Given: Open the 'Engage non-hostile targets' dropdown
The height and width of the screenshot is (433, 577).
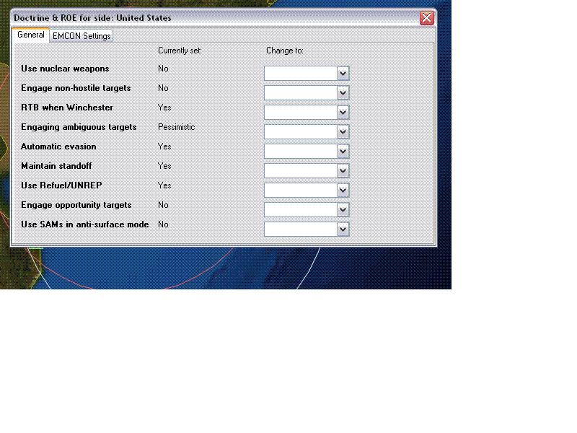Looking at the screenshot, I should tap(343, 92).
